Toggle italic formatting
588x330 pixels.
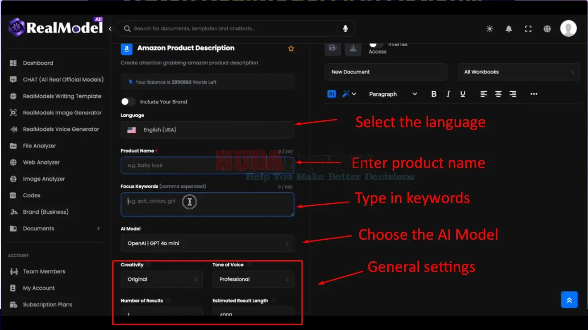(x=448, y=94)
